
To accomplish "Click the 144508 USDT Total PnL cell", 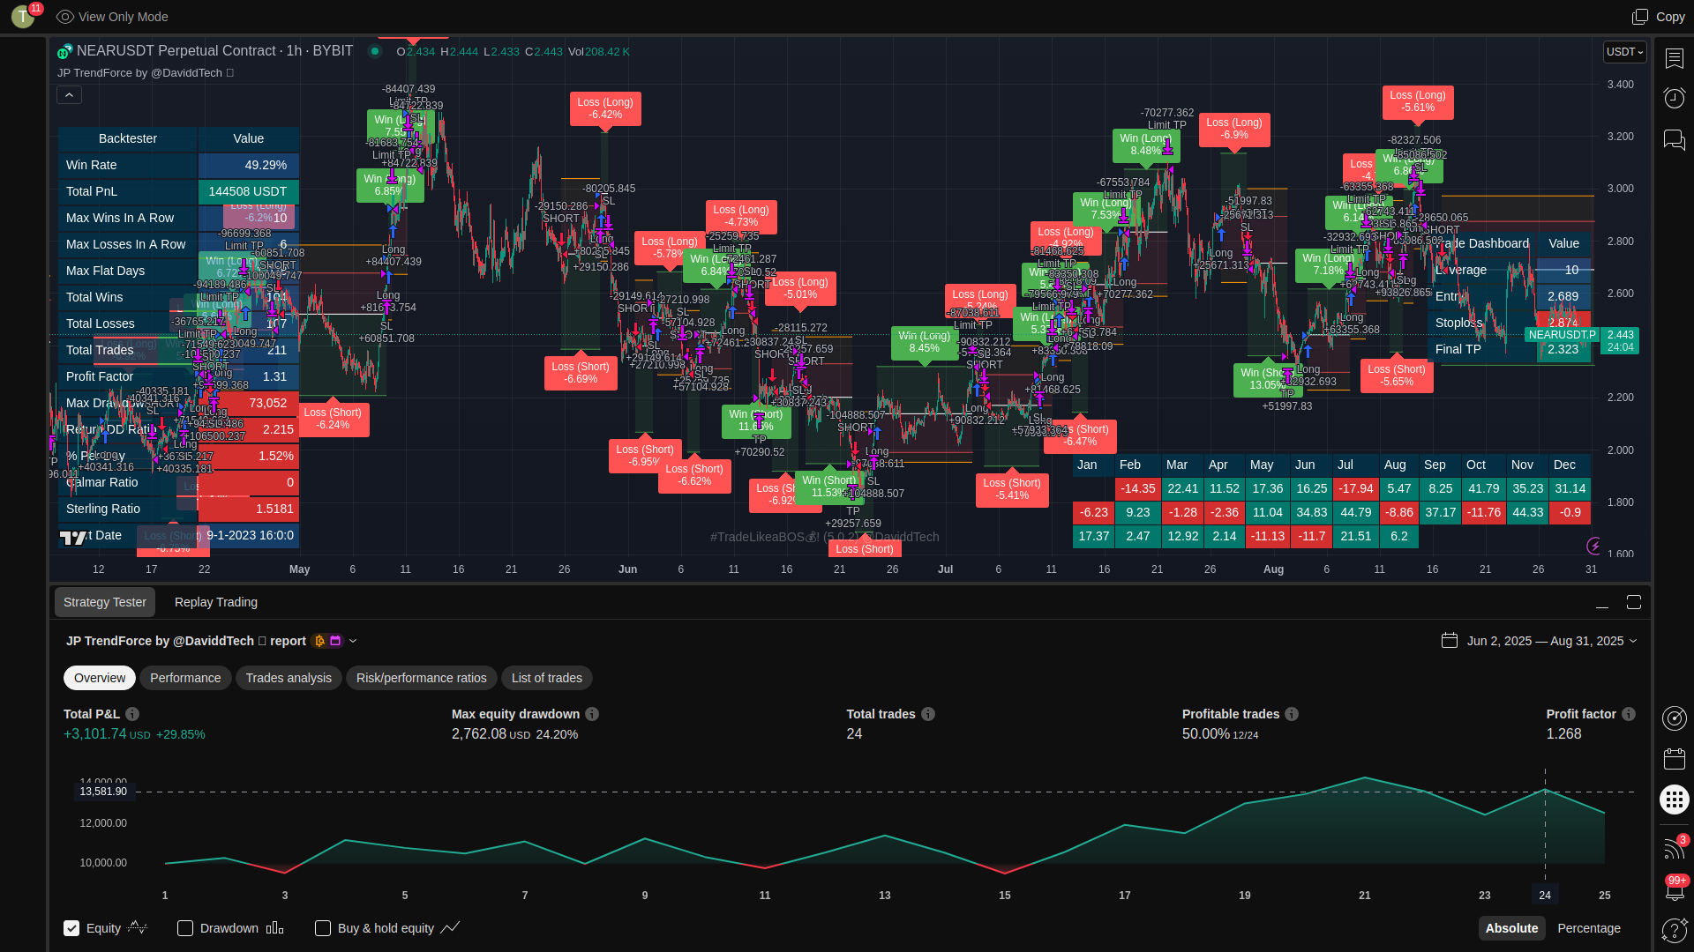I will (x=248, y=191).
